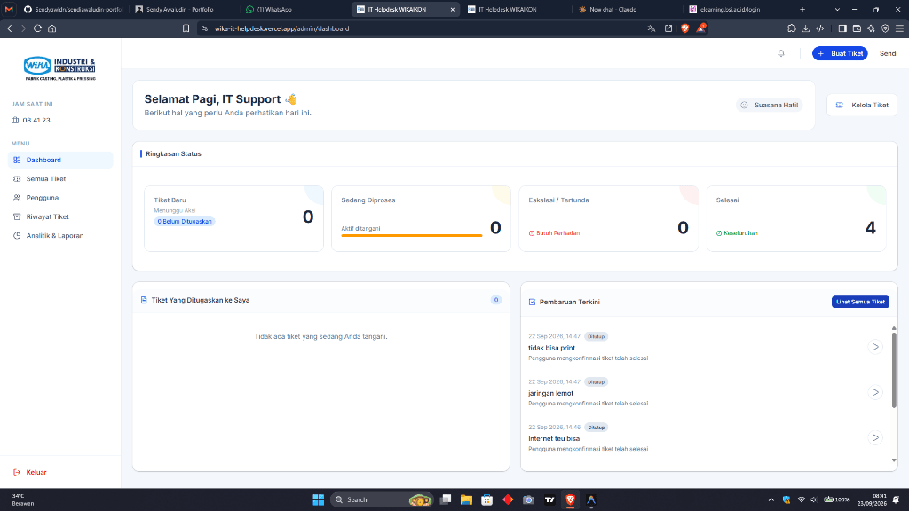
Task: Switch to the elearning login tab
Action: (x=738, y=9)
